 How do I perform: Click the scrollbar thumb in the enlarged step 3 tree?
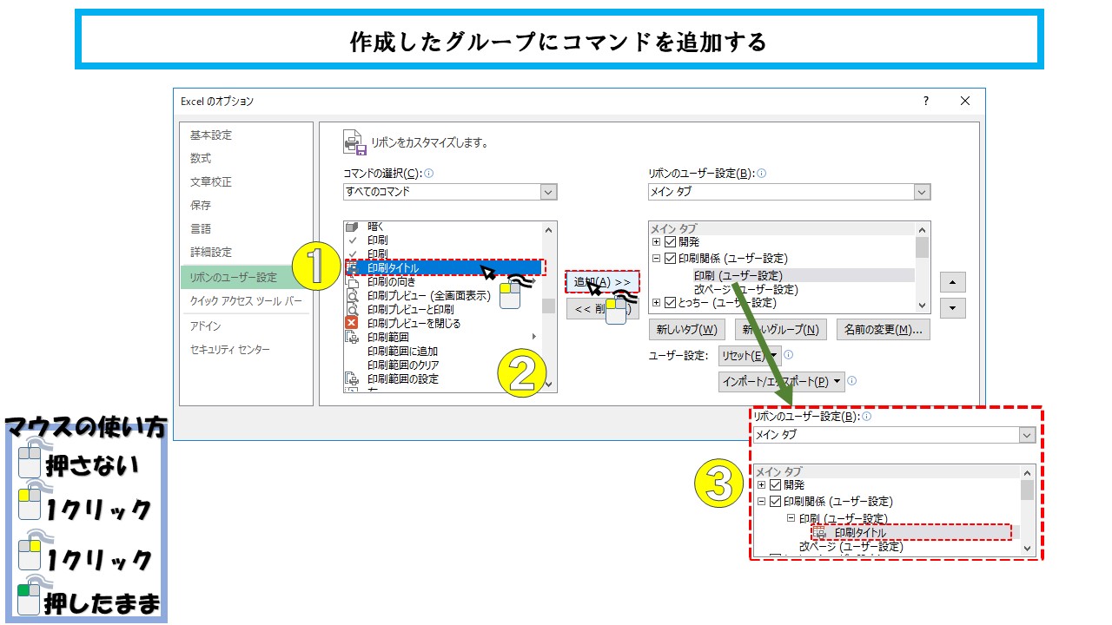click(1028, 491)
